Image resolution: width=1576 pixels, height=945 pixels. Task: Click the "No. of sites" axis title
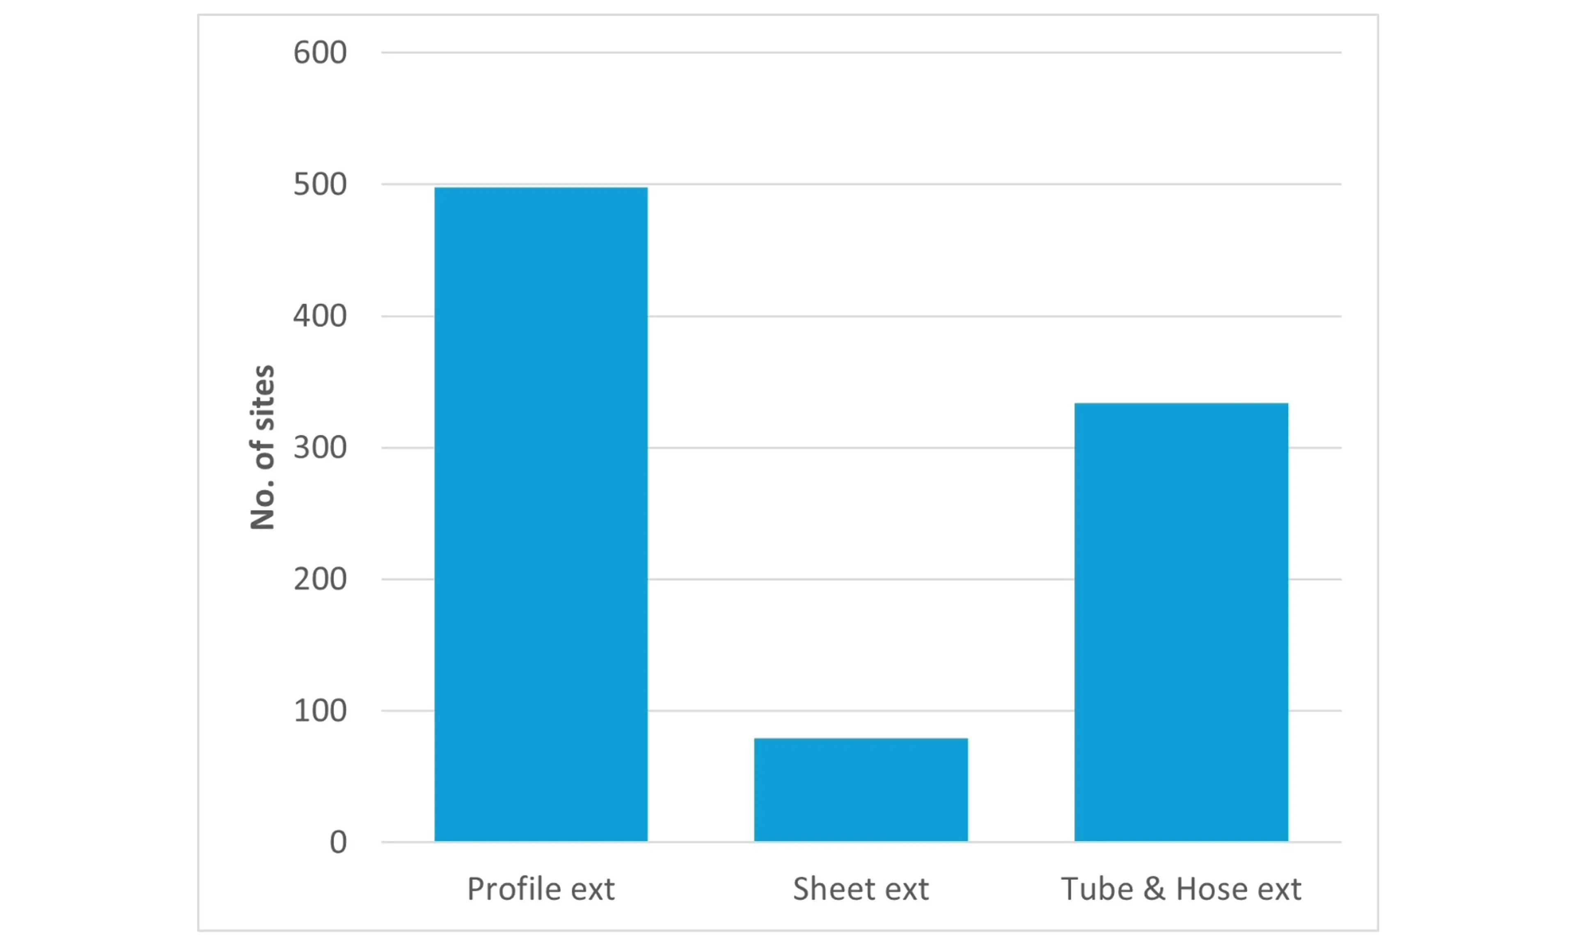[x=262, y=447]
